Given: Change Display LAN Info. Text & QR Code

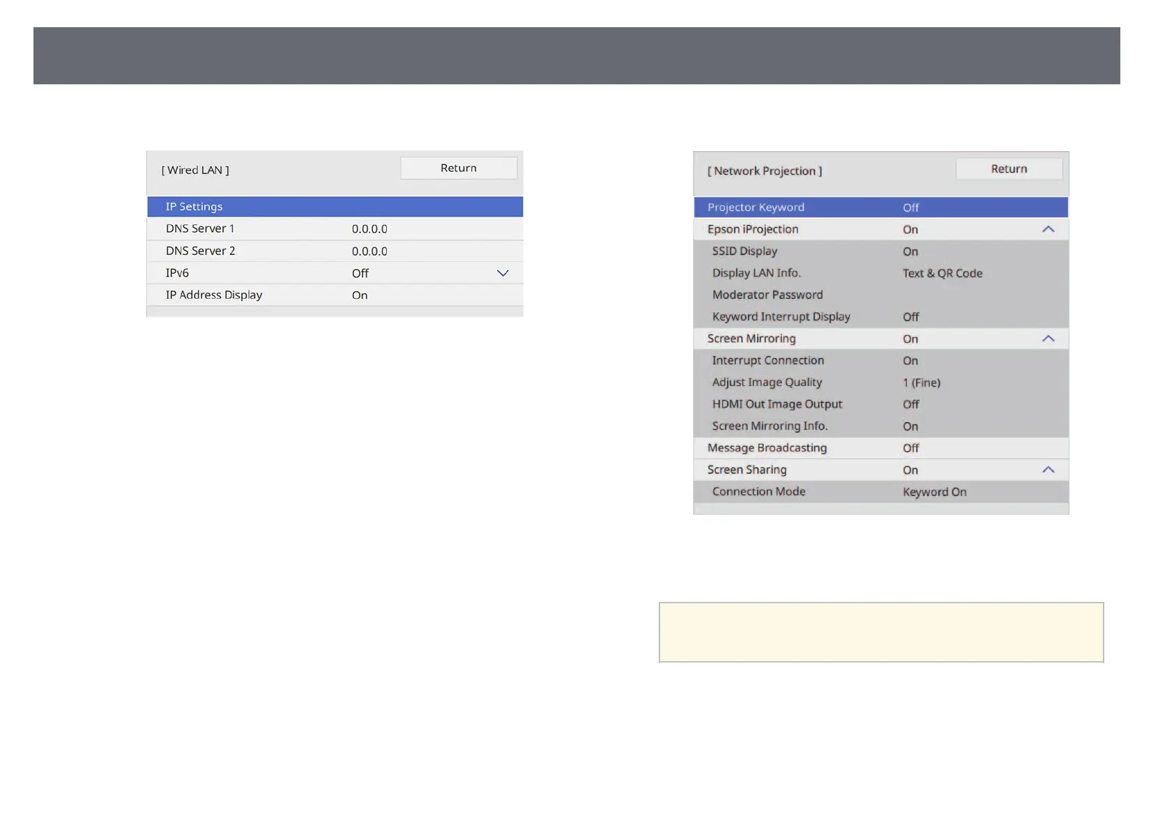Looking at the screenshot, I should [x=941, y=273].
